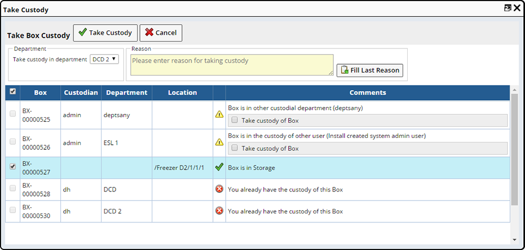Click the Location column header
The height and width of the screenshot is (250, 525).
click(183, 92)
